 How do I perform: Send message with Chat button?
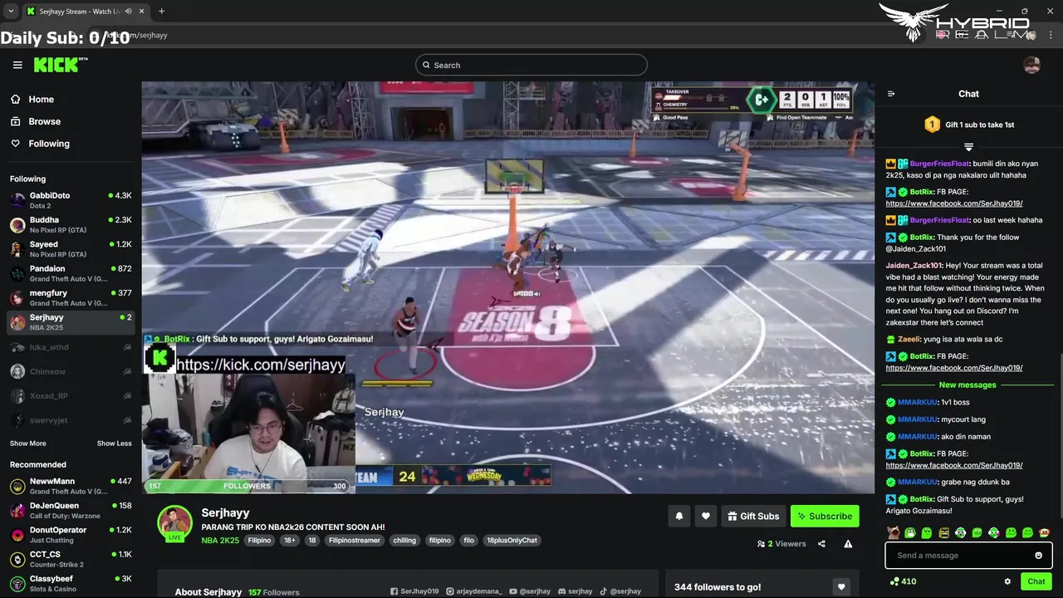click(1036, 581)
